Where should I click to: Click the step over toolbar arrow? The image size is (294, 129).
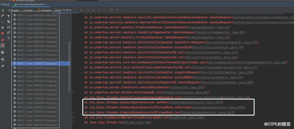(x=88, y=10)
